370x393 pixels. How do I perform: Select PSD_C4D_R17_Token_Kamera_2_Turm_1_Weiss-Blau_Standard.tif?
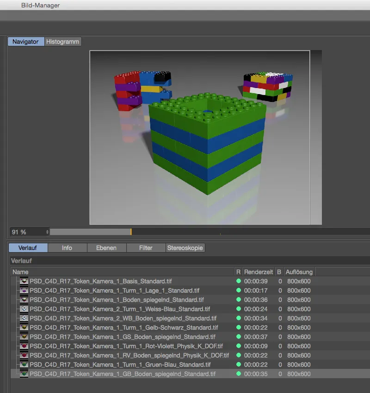click(x=120, y=309)
